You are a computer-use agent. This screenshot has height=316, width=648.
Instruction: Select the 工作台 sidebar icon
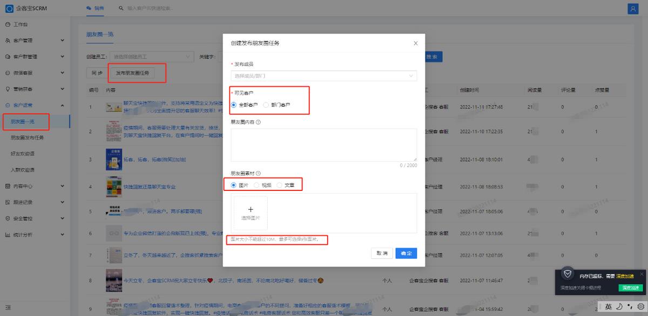coord(6,24)
